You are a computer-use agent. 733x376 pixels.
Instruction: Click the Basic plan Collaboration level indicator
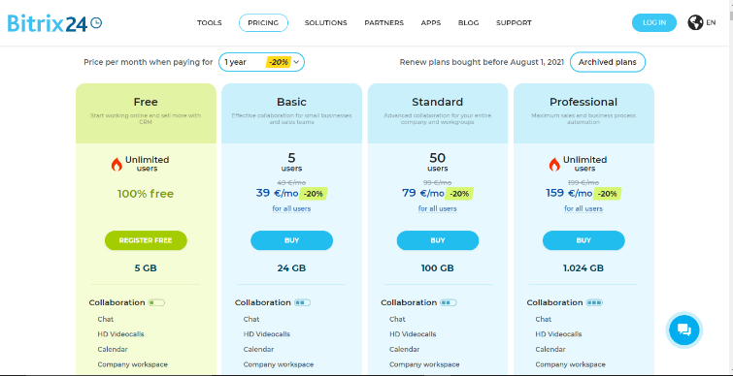point(303,302)
